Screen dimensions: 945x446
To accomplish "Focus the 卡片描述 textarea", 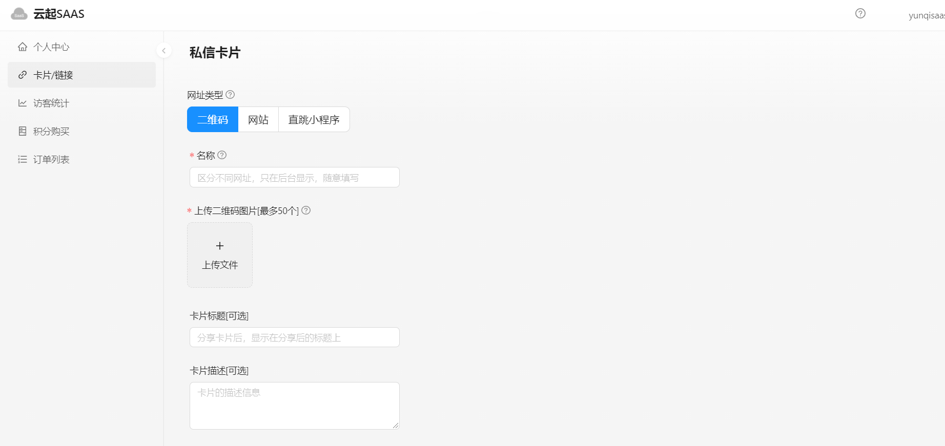I will pyautogui.click(x=295, y=406).
